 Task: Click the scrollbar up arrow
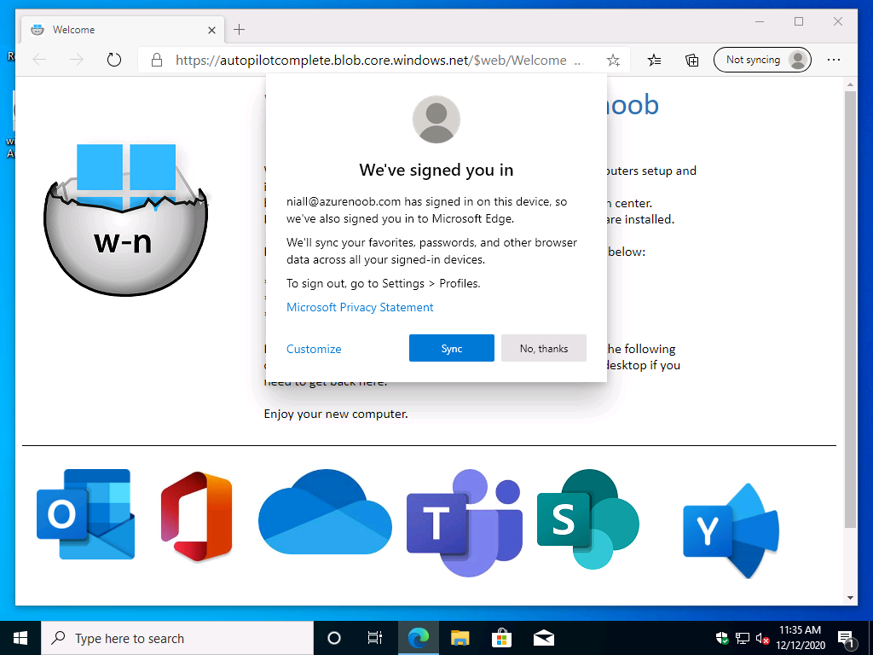850,84
